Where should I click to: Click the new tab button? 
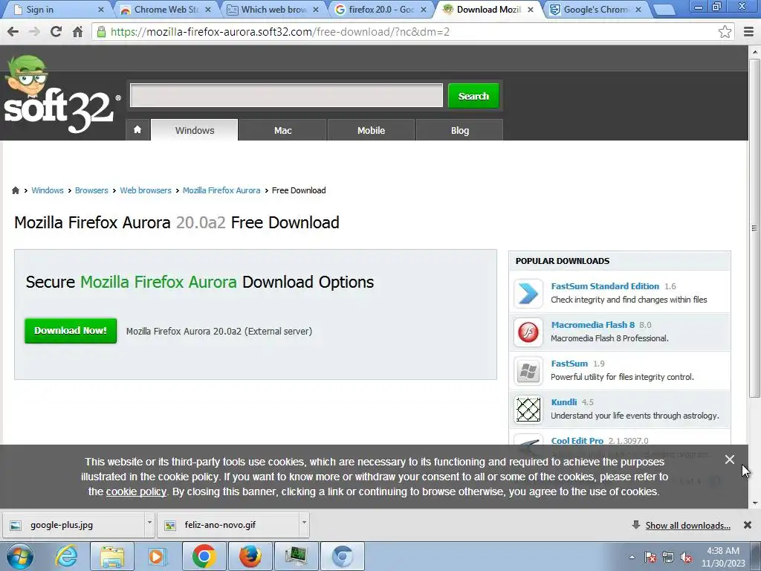click(x=664, y=10)
